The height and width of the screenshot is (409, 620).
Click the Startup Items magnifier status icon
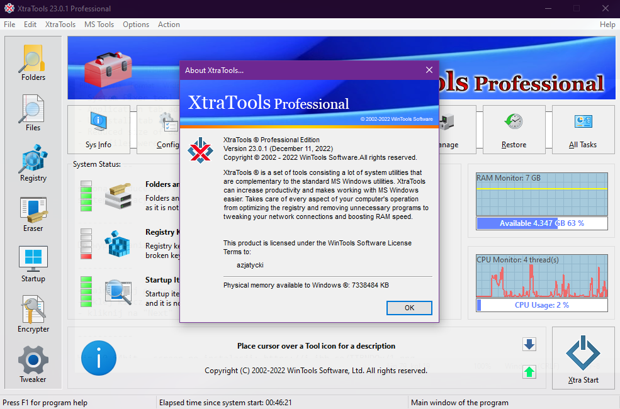(118, 291)
